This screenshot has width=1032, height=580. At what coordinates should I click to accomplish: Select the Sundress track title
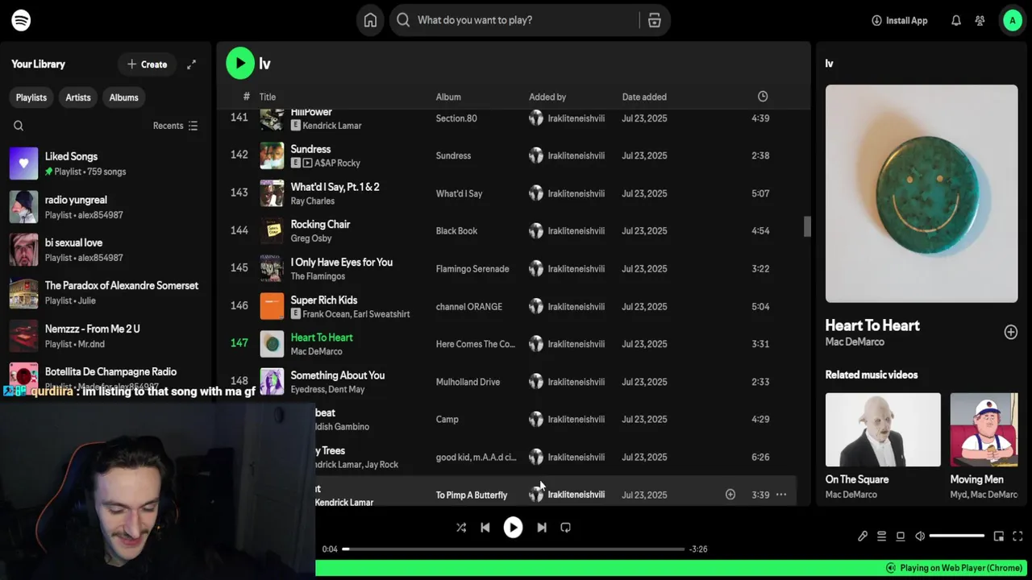pyautogui.click(x=310, y=149)
